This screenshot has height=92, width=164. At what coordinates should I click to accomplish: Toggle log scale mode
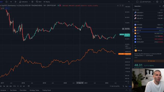point(126,86)
